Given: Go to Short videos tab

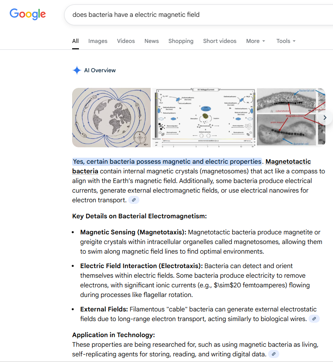Looking at the screenshot, I should click(x=220, y=41).
